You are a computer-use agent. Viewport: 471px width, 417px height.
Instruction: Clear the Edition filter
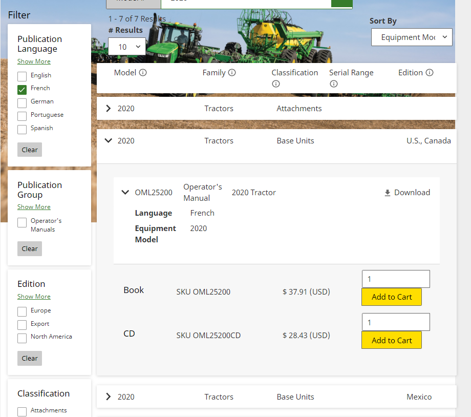click(x=30, y=359)
